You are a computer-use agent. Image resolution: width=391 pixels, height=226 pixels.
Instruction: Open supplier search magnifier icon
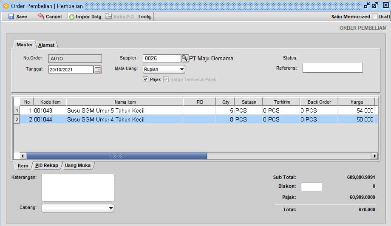pos(184,58)
